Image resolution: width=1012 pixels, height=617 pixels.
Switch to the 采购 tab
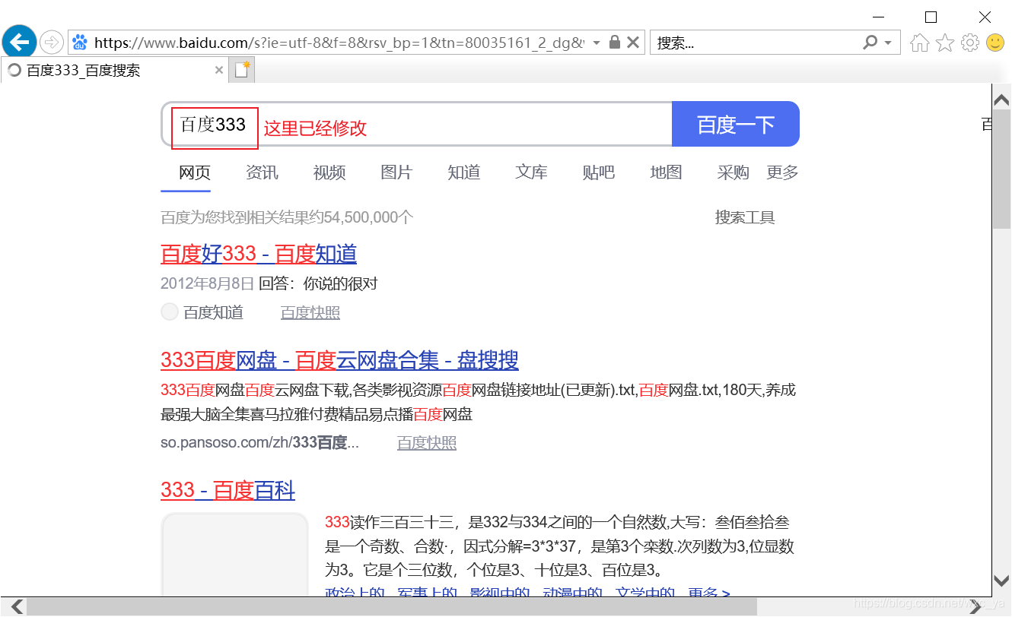pos(734,172)
